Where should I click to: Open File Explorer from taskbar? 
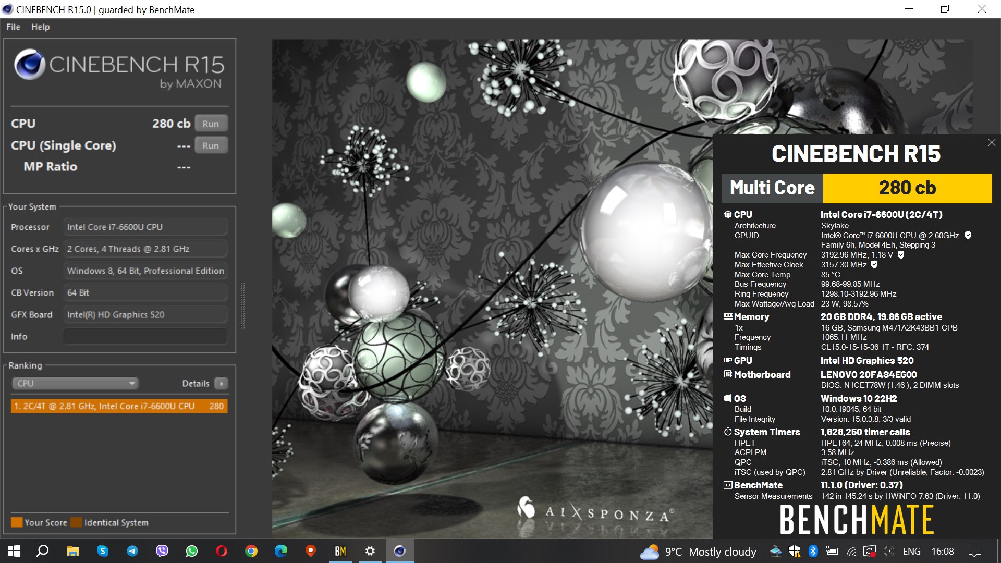pos(73,551)
